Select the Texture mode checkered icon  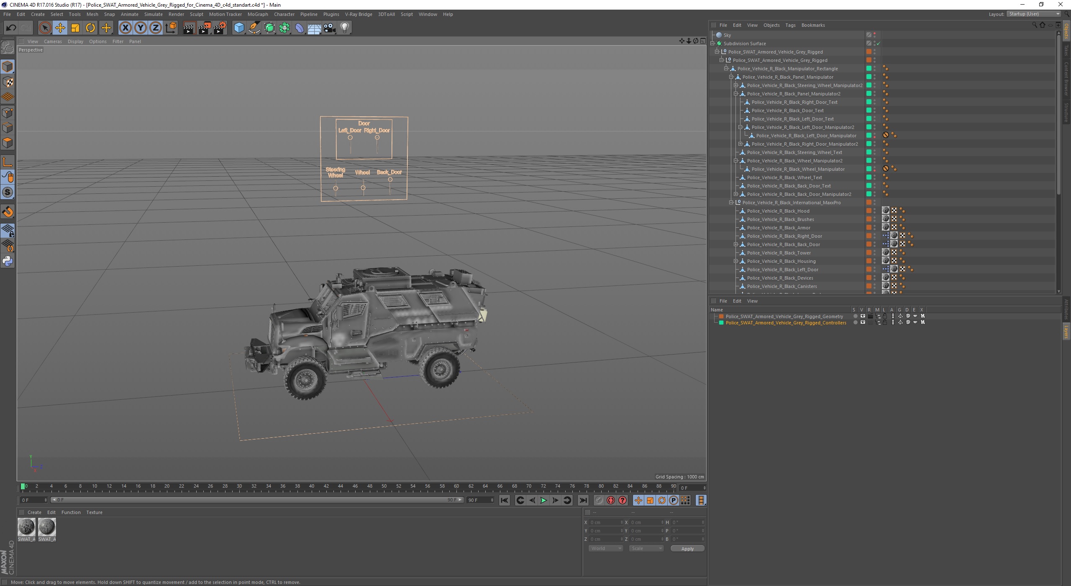(8, 82)
